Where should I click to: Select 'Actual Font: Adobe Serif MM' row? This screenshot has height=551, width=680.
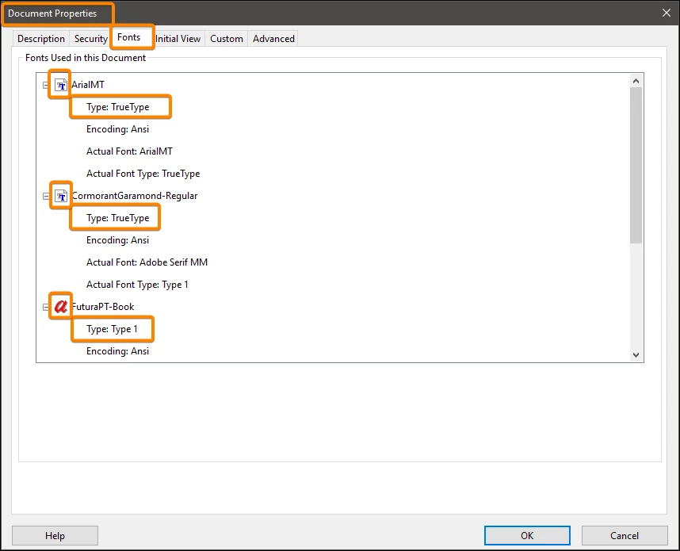(147, 262)
